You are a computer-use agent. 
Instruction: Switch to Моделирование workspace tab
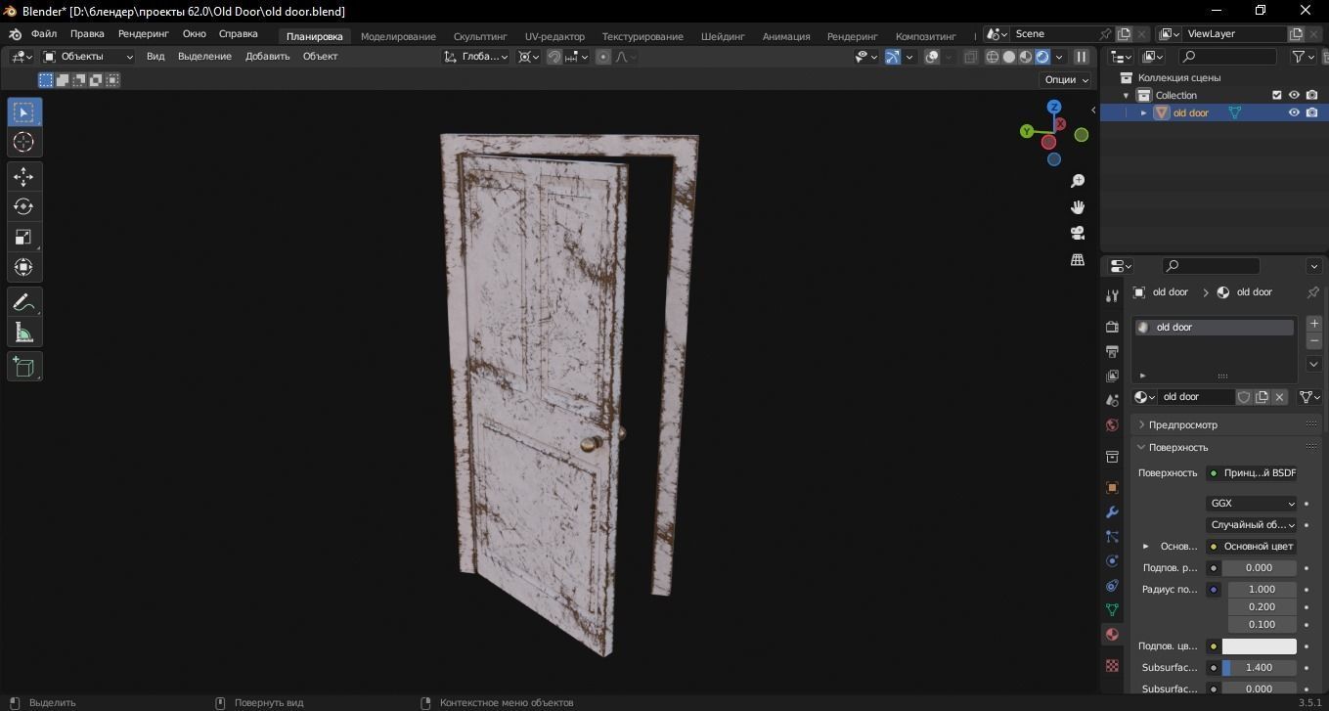(x=398, y=36)
